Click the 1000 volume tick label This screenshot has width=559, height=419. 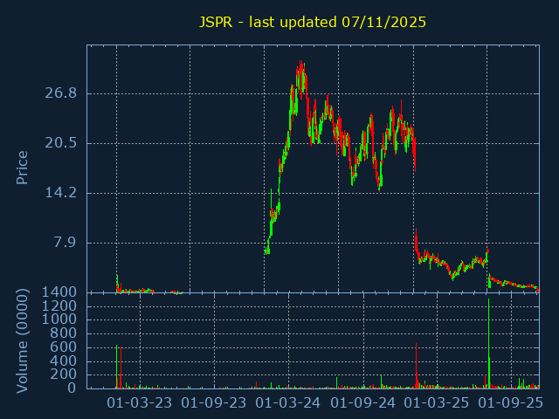57,319
